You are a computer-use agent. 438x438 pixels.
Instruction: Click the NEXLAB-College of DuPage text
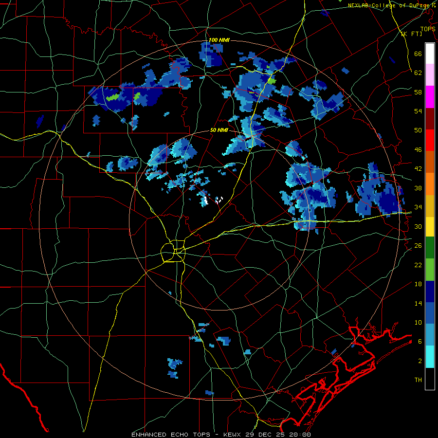390,5
